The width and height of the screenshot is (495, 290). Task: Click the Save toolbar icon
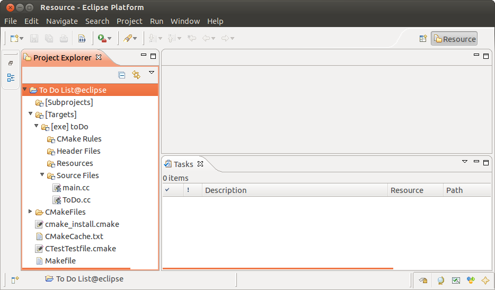[34, 39]
